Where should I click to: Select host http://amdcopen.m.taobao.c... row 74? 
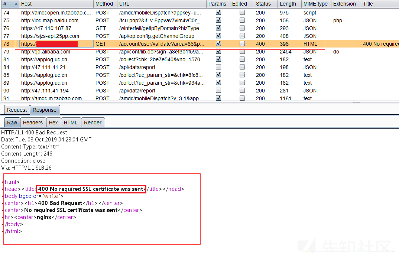click(56, 13)
